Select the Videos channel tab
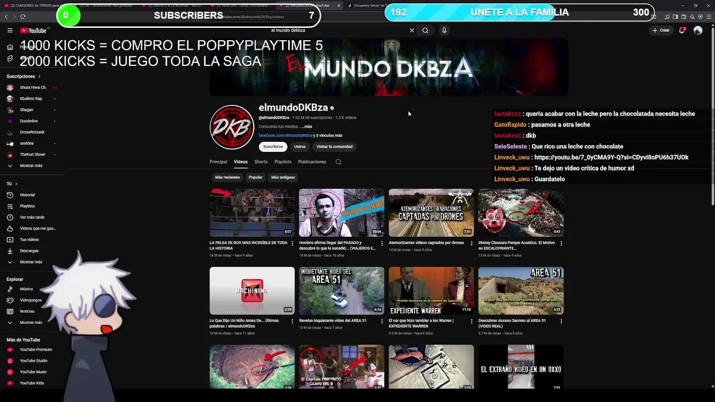 point(241,162)
